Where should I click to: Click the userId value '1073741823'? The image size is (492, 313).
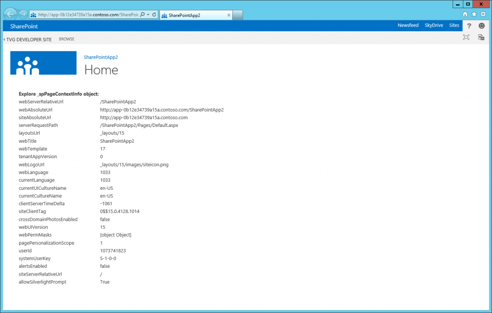pyautogui.click(x=113, y=251)
